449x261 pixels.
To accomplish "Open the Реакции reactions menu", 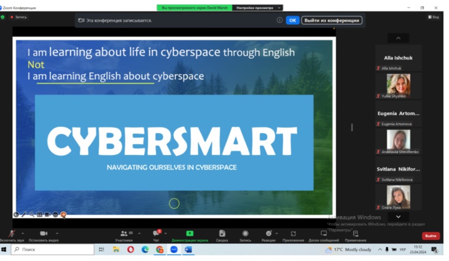I will pos(268,234).
